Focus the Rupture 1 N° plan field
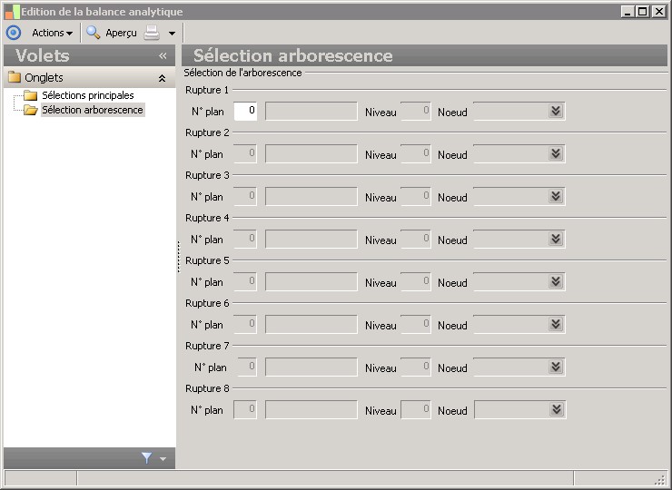This screenshot has height=490, width=672. click(245, 112)
